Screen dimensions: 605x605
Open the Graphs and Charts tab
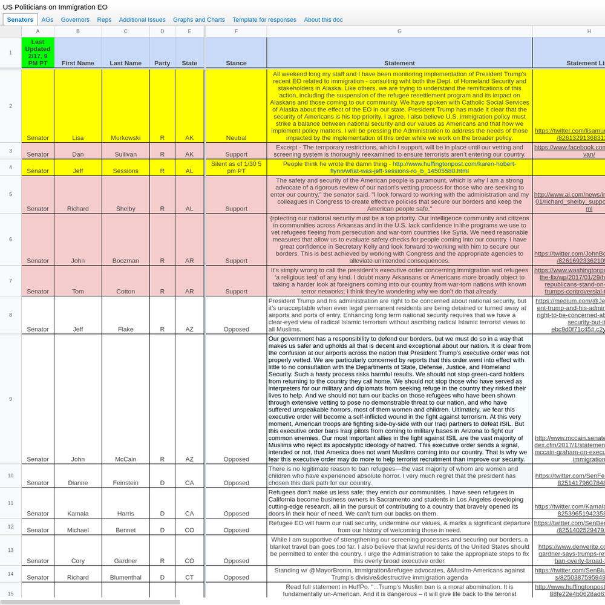(x=198, y=20)
